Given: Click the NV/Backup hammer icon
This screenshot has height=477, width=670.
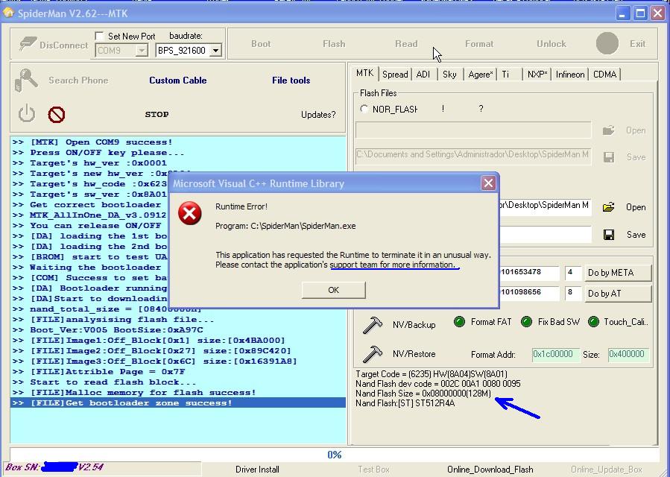Looking at the screenshot, I should [x=372, y=325].
